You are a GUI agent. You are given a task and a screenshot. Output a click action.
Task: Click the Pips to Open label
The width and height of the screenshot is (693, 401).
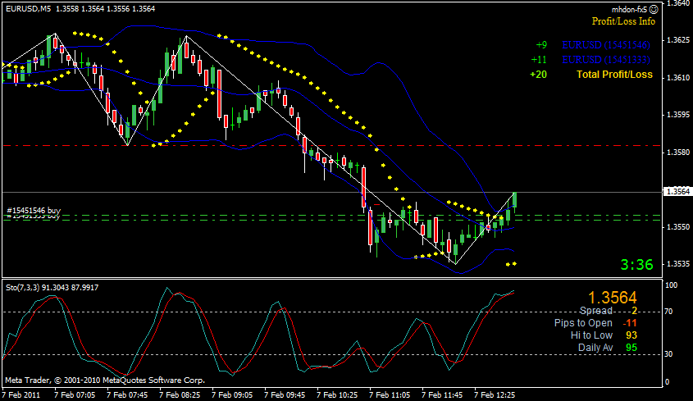583,323
